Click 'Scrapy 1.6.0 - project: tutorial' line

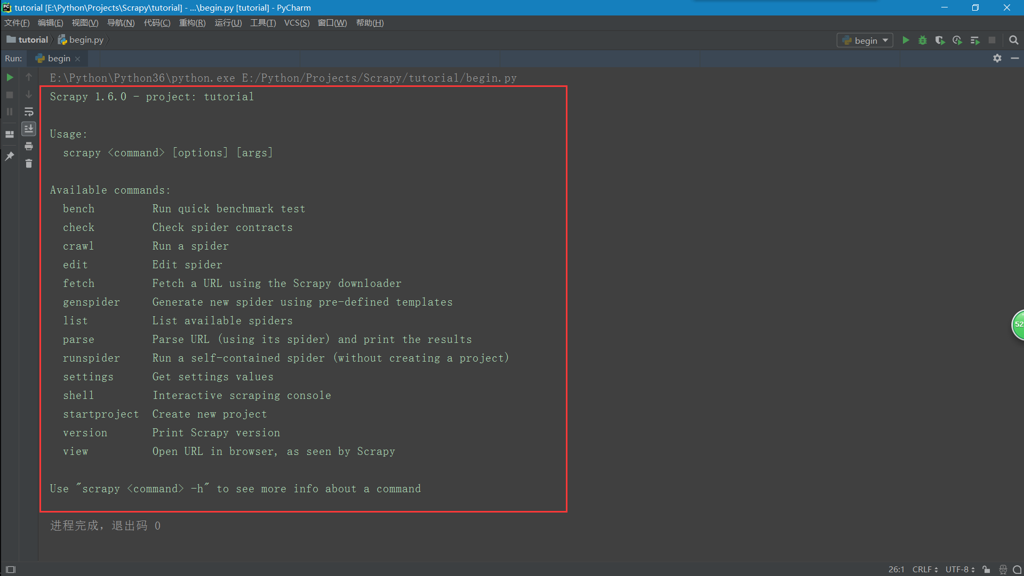(x=152, y=97)
